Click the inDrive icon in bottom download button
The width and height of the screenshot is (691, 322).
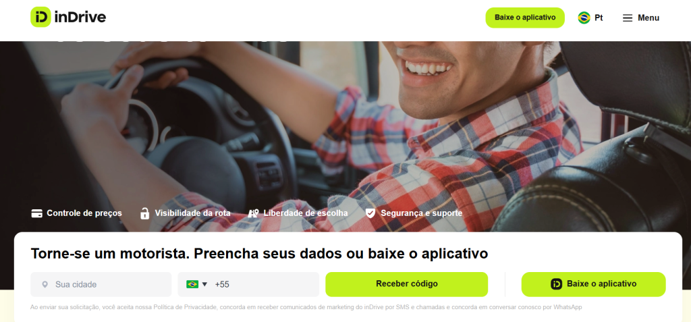click(556, 284)
